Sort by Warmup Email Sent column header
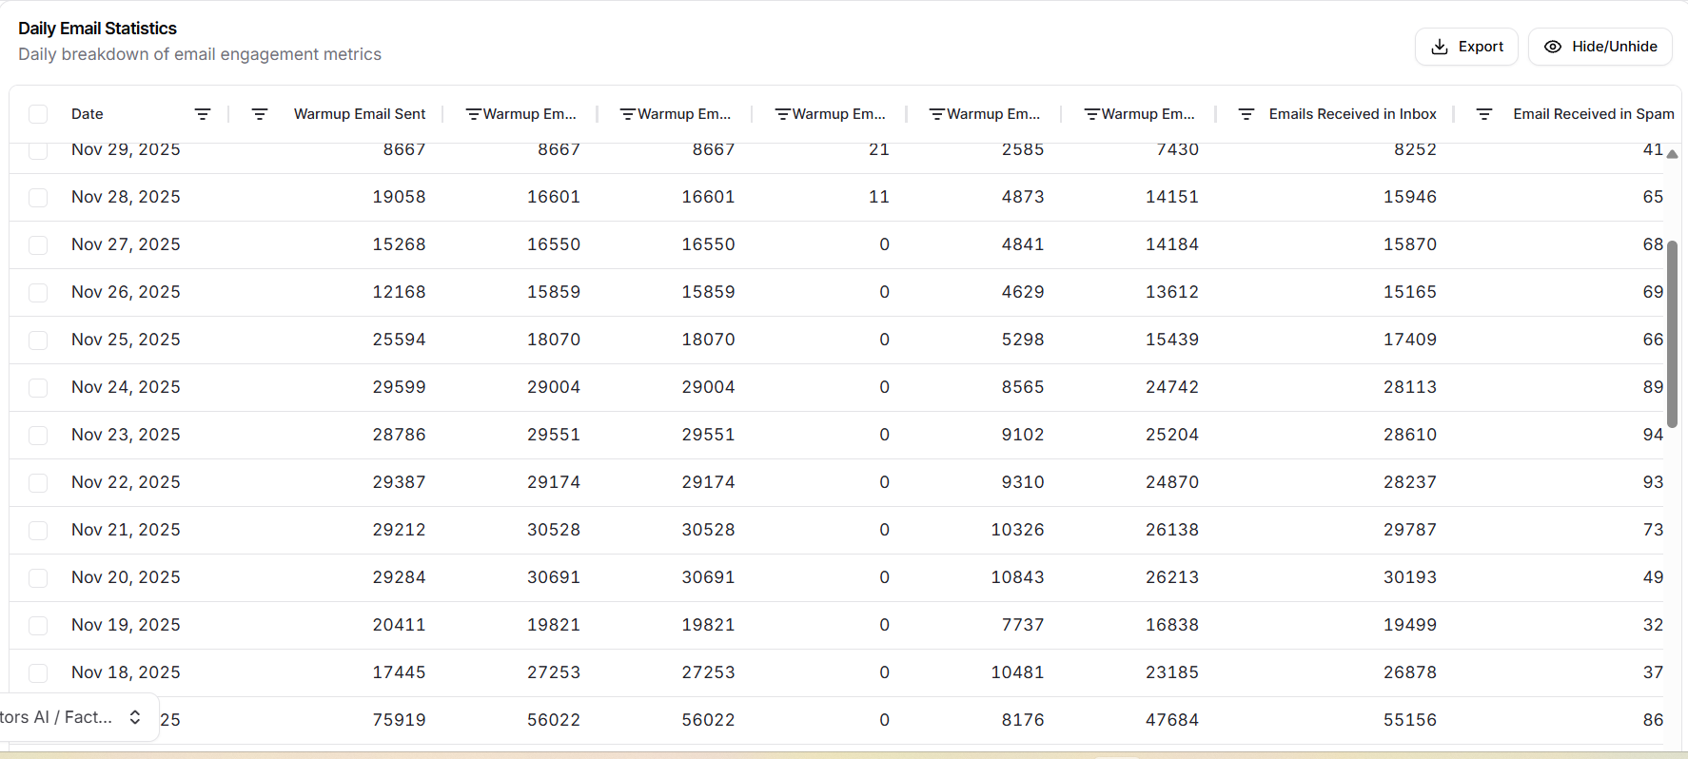 (360, 114)
